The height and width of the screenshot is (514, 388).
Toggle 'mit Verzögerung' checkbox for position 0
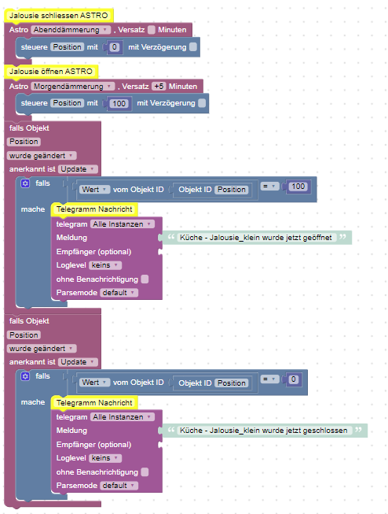pyautogui.click(x=193, y=47)
